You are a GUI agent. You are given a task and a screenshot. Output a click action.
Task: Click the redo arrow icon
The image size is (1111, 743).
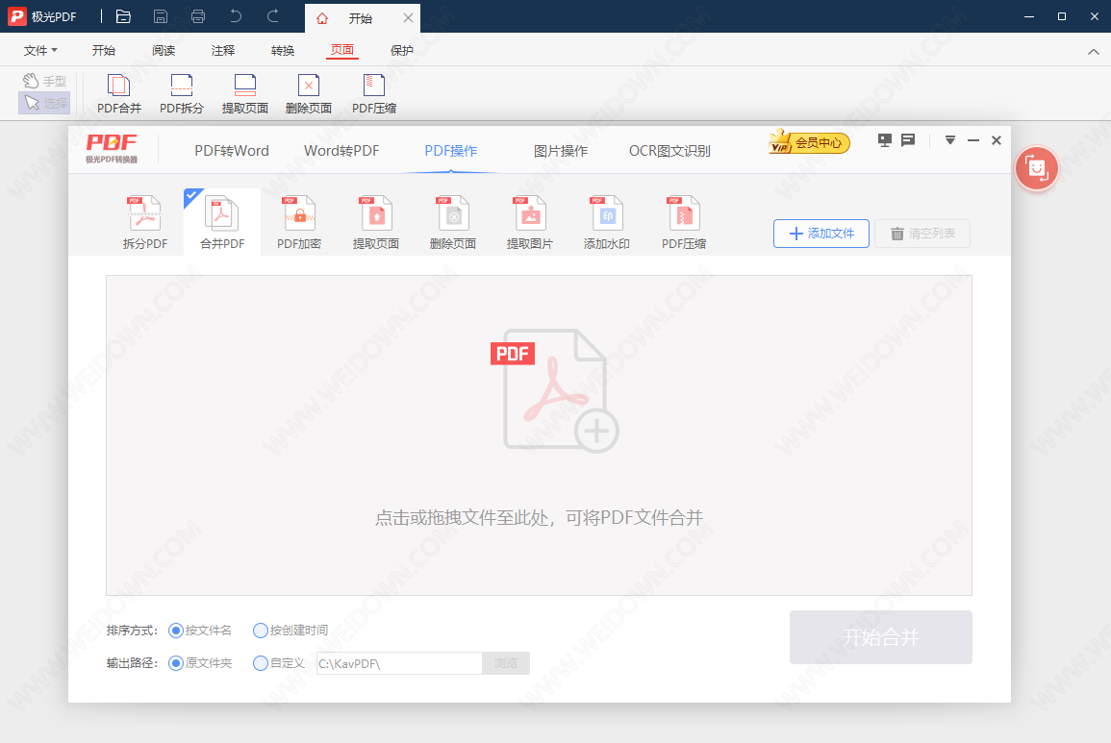(273, 16)
